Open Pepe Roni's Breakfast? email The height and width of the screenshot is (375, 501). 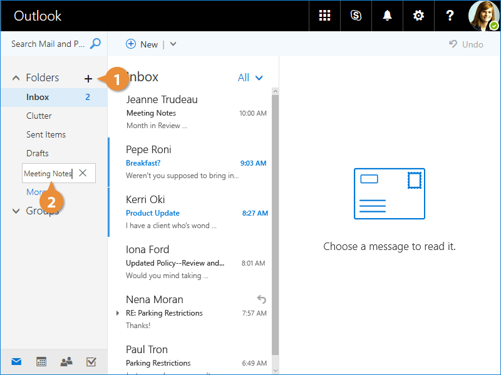(188, 162)
